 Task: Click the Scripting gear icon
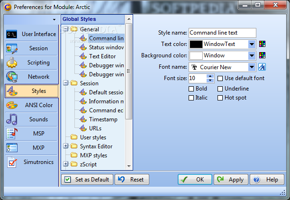coord(12,63)
